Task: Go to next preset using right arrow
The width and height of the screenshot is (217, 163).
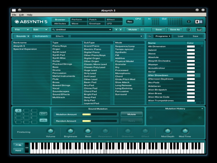Action: click(121, 30)
